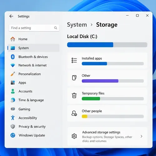
Task: Open the Home settings page
Action: tap(34, 39)
